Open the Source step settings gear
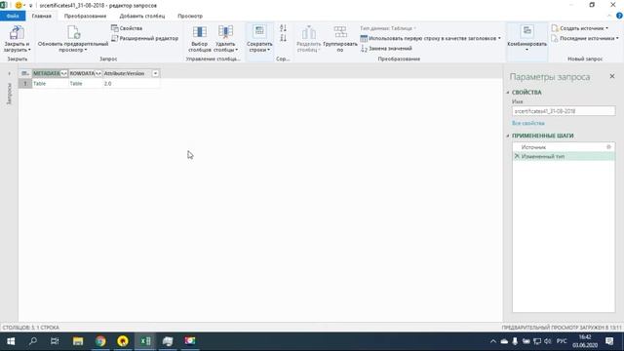Screen dimensions: 624x351 point(608,147)
